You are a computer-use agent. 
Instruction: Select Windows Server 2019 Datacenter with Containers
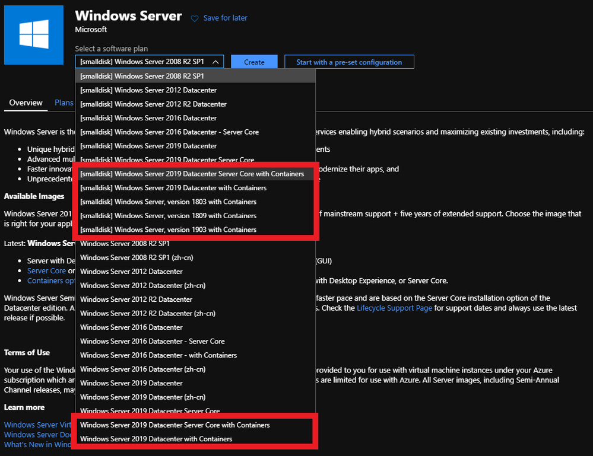click(x=195, y=439)
